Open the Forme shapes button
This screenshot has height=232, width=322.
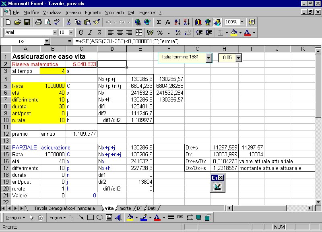tap(57, 217)
